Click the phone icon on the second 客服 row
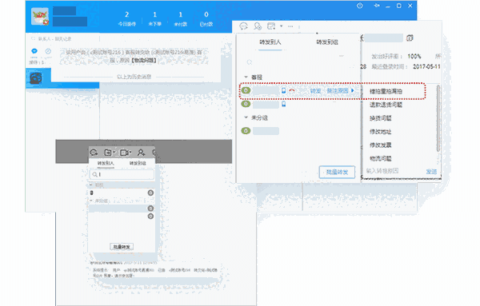The image size is (480, 306). tap(284, 104)
